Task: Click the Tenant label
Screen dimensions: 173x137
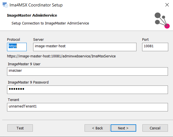Action: pos(13,100)
